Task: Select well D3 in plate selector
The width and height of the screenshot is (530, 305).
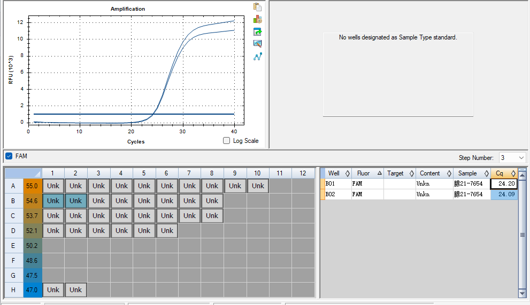Action: [99, 230]
